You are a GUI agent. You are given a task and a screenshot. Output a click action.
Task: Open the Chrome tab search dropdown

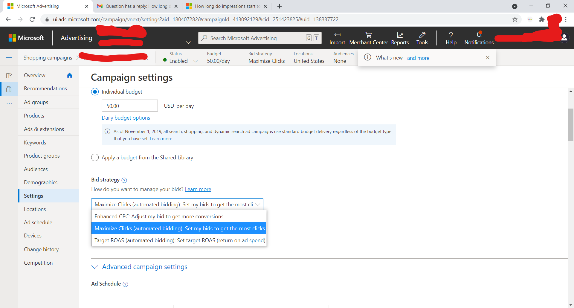tap(515, 6)
